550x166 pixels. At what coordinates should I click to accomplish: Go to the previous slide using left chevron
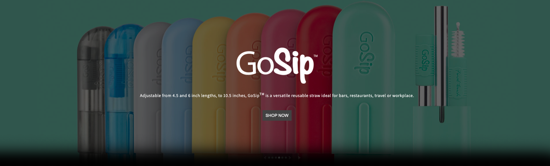(265, 158)
